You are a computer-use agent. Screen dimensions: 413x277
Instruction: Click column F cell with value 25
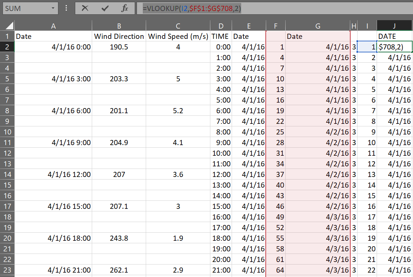275,132
